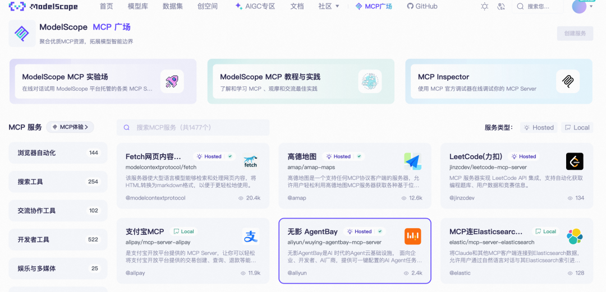The image size is (606, 292).
Task: Click the Fetch dog logo icon
Action: pos(250,161)
